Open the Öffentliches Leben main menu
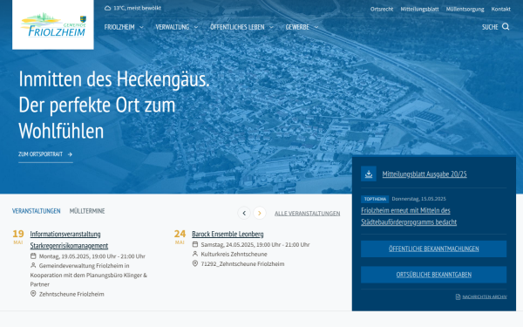 (x=237, y=27)
